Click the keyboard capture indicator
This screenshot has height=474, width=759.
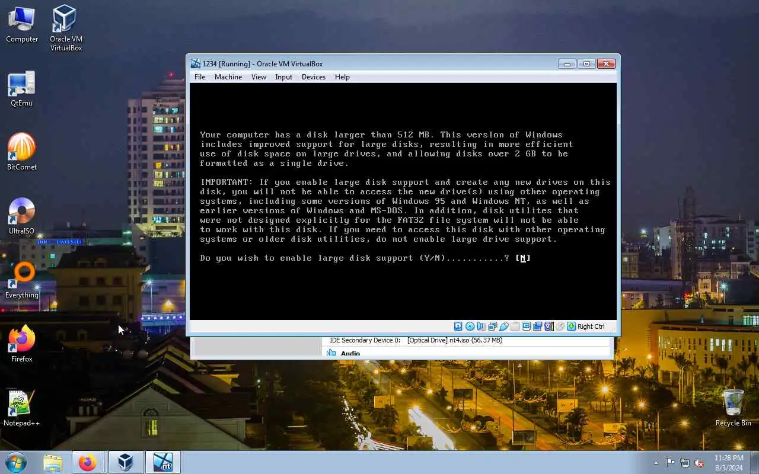571,326
